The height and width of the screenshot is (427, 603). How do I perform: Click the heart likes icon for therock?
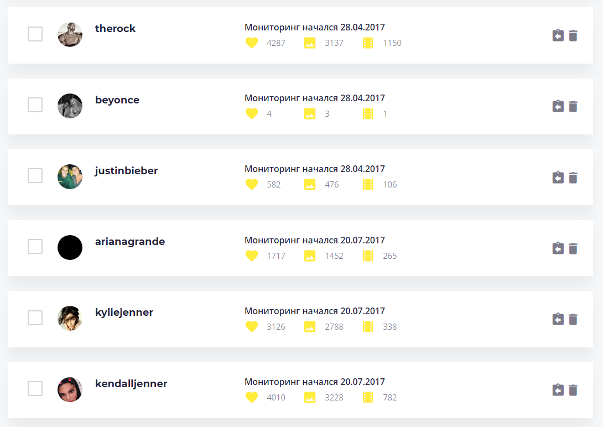point(252,43)
